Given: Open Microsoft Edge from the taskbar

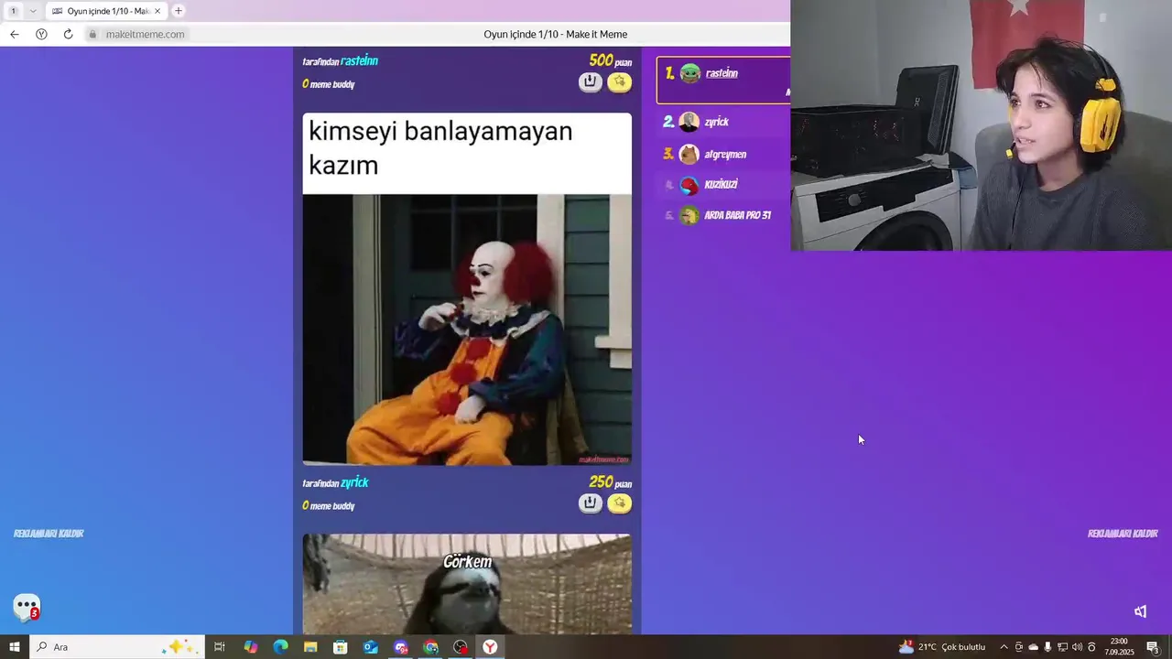Looking at the screenshot, I should point(280,647).
